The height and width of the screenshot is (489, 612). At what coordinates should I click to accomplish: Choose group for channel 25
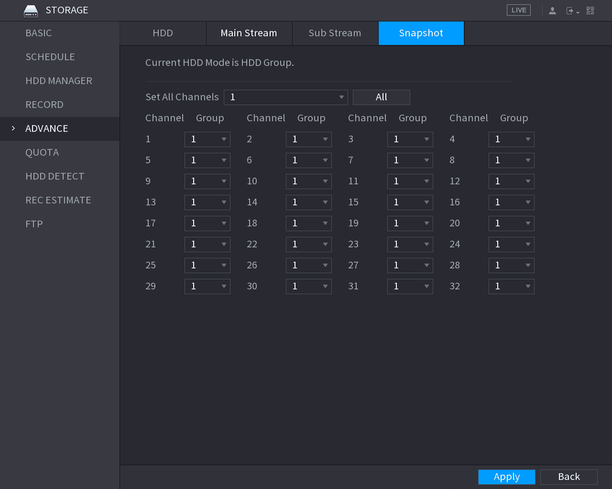pos(208,265)
